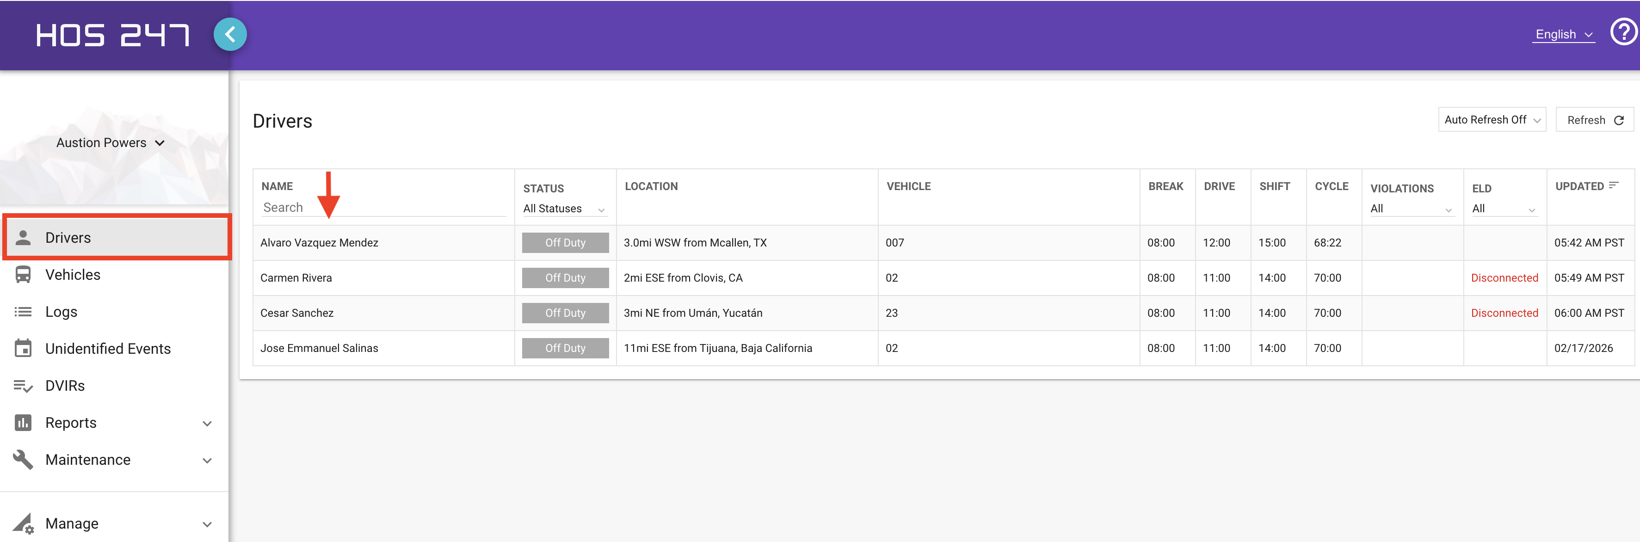Click the Vehicles bus icon in sidebar

[x=23, y=275]
